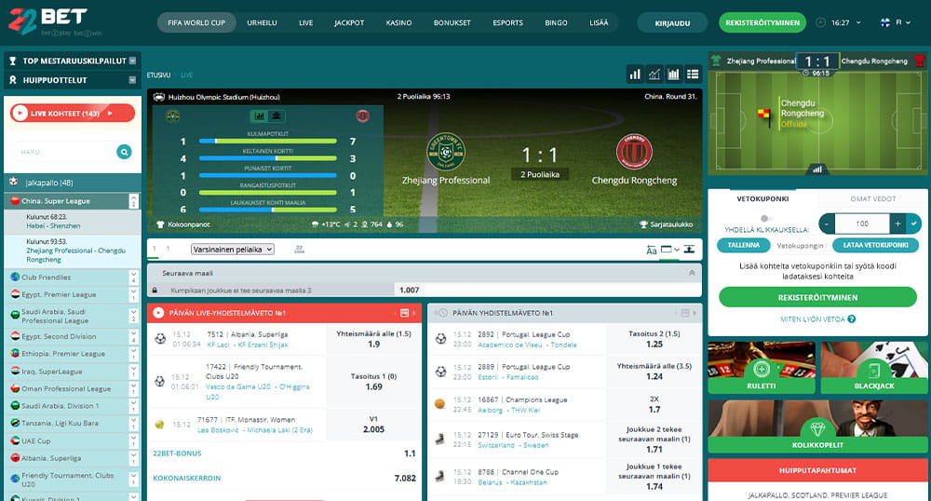Viewport: 931px width, 501px height.
Task: Open the Blackjack thumbnail
Action: click(x=874, y=368)
